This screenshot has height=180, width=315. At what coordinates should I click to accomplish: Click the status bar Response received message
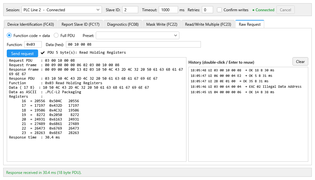[44, 173]
